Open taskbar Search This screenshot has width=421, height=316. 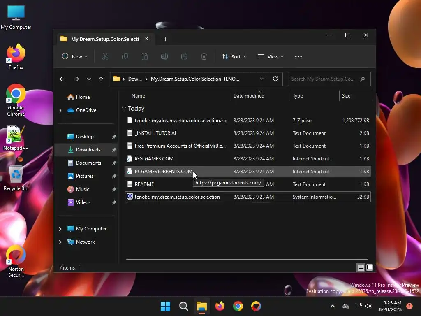click(x=184, y=306)
